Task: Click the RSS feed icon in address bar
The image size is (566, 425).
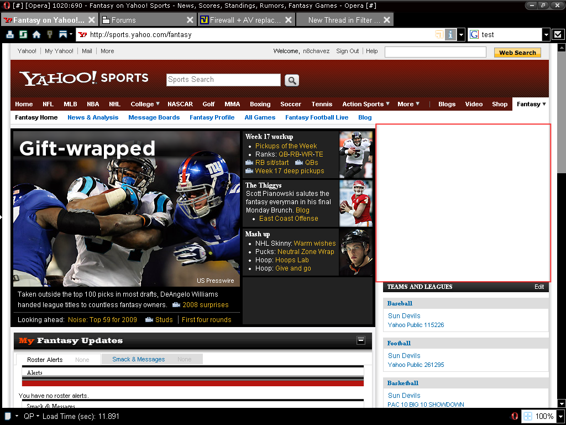Action: [x=439, y=34]
